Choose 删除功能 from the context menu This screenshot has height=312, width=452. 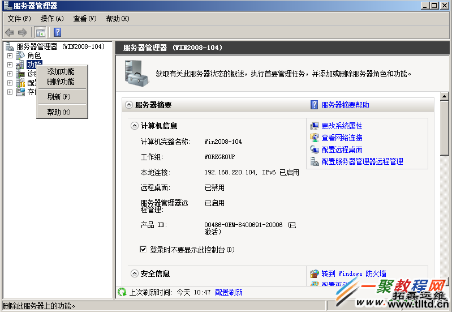click(62, 82)
